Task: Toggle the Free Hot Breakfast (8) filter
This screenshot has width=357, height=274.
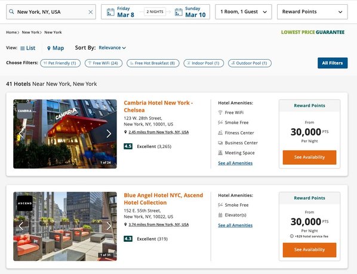Action: pos(153,63)
